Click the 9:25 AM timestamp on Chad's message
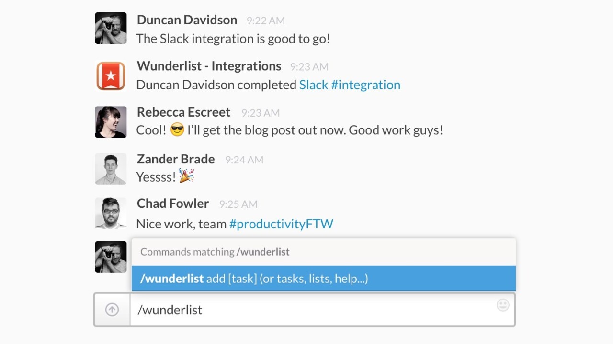 238,204
